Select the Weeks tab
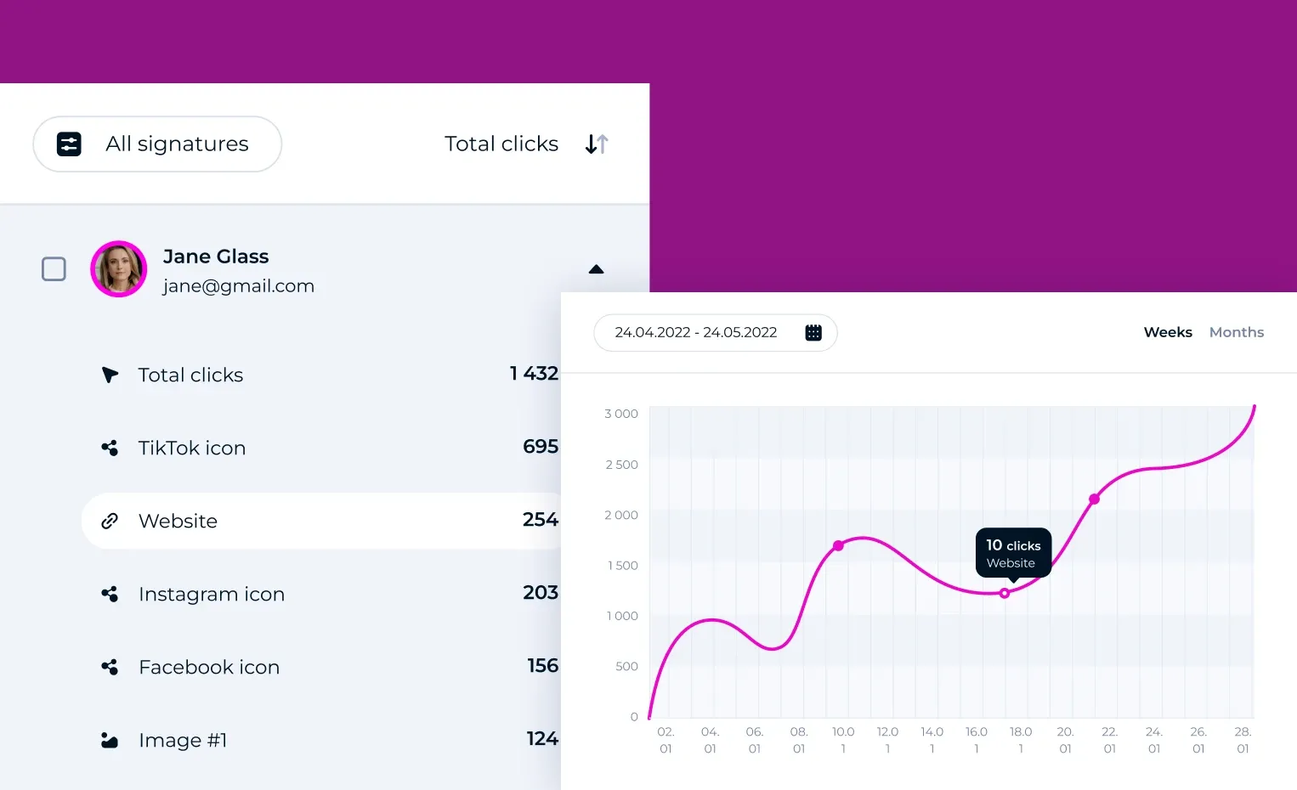 1167,332
